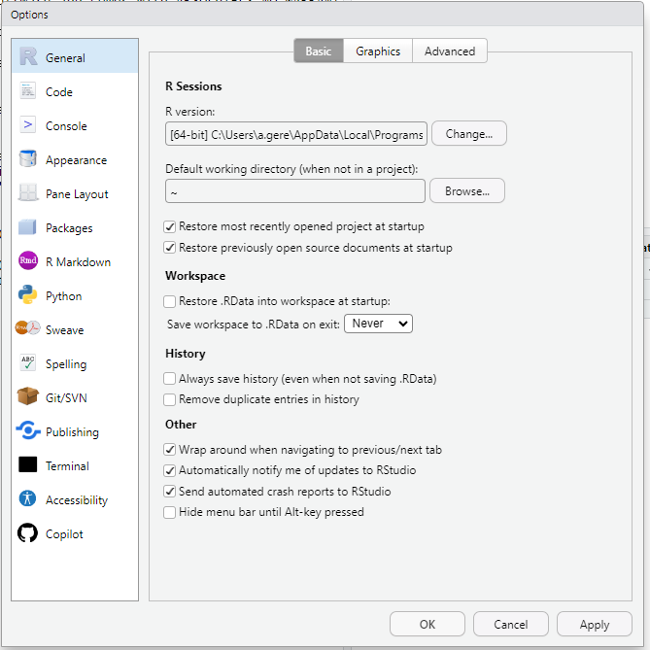Enable Hide menu bar until Alt-key pressed
Screen dimensions: 650x650
[x=170, y=512]
